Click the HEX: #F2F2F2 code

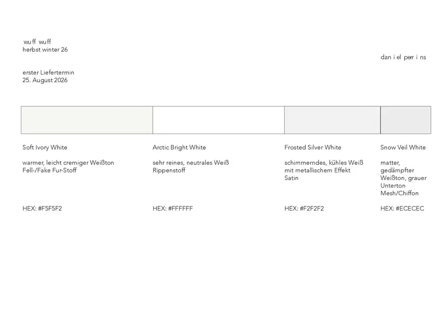coord(304,208)
